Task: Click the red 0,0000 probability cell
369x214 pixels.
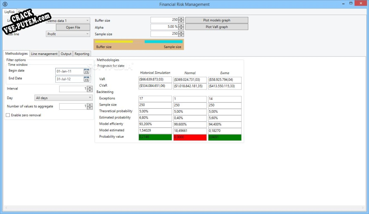Action: tap(190, 137)
